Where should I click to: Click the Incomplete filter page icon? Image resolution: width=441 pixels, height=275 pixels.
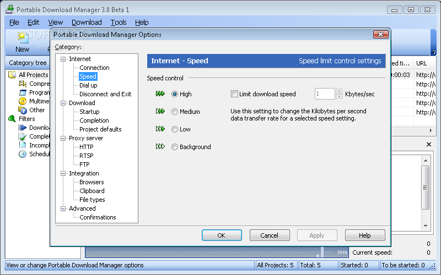coord(23,145)
